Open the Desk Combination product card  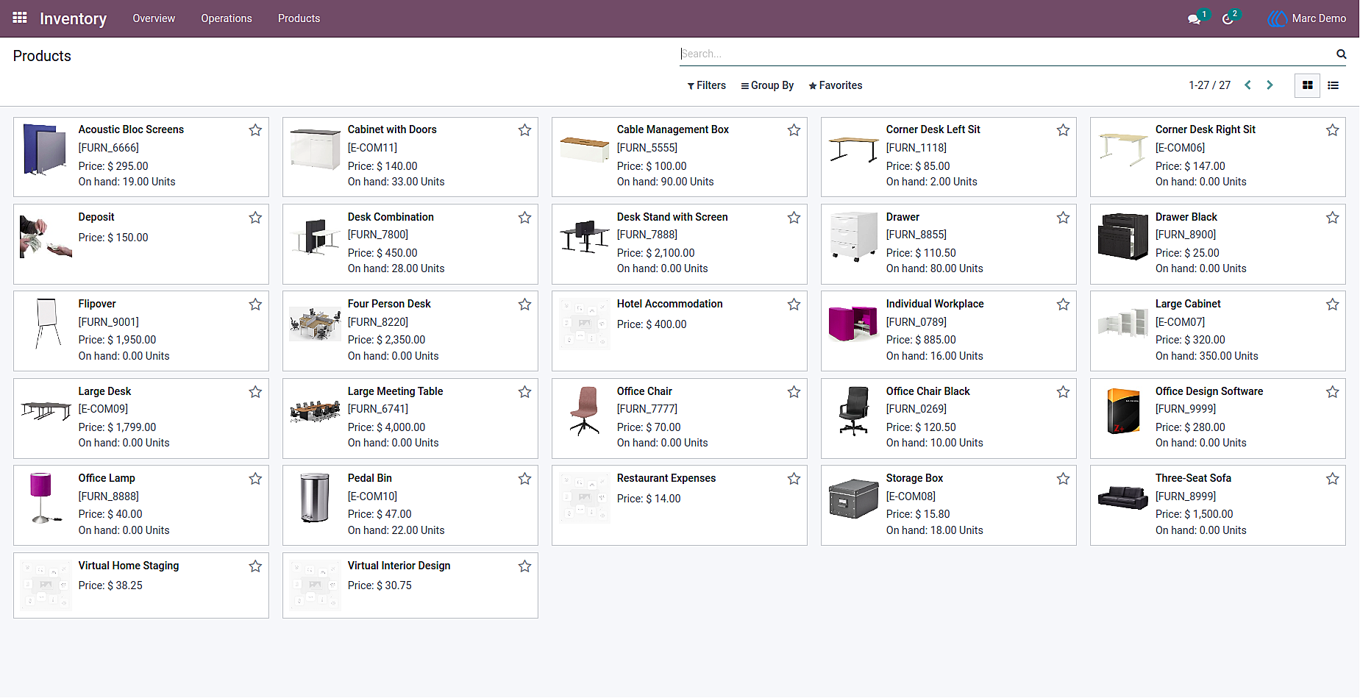coord(410,244)
